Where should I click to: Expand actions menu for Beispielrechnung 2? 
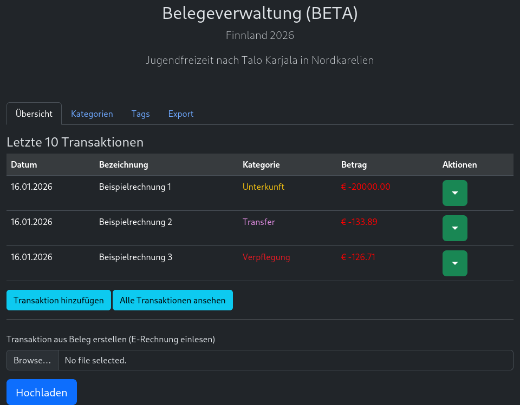(x=454, y=228)
